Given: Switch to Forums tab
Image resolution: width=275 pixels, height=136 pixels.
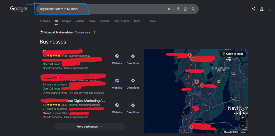Looking at the screenshot, I should [x=104, y=21].
